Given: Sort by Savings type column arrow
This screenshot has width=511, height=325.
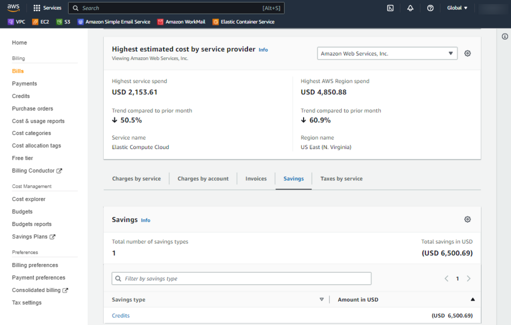Looking at the screenshot, I should click(321, 300).
